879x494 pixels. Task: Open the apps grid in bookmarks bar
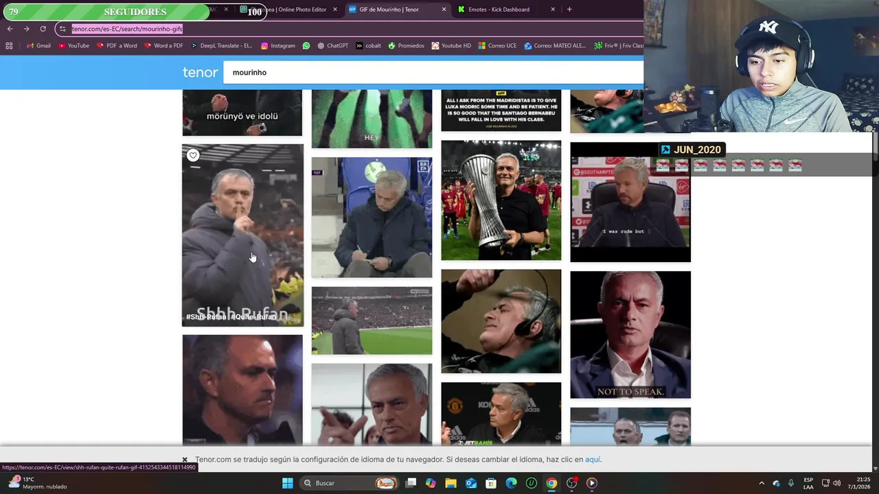(9, 46)
